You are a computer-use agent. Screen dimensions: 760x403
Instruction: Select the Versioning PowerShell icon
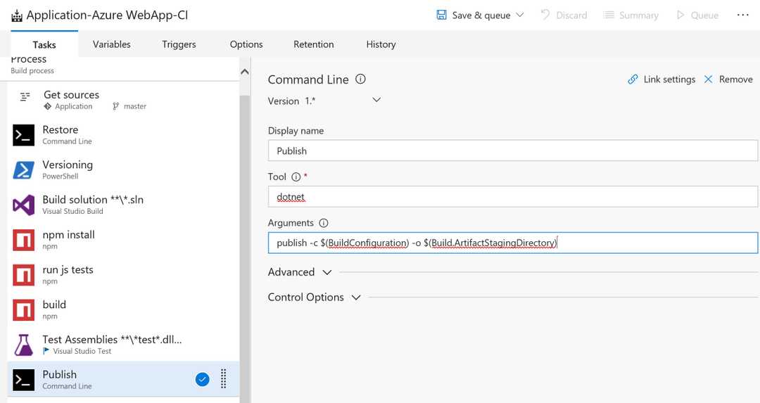pos(23,170)
